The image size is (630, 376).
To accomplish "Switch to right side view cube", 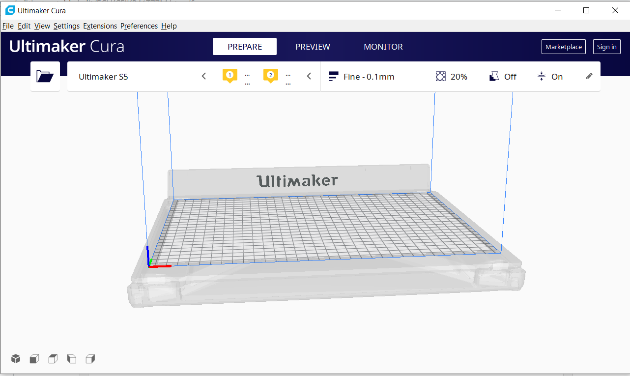I will 90,359.
